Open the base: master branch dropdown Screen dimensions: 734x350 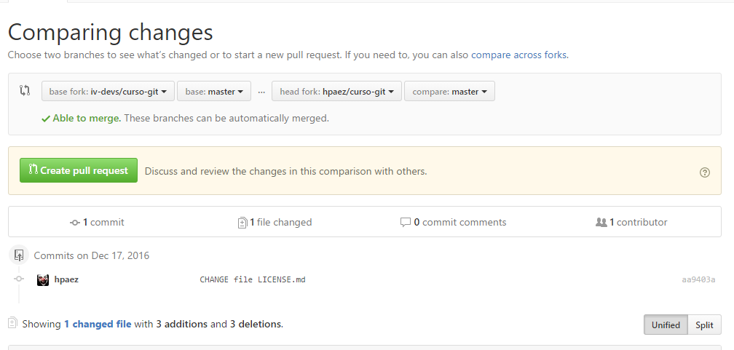[x=214, y=91]
